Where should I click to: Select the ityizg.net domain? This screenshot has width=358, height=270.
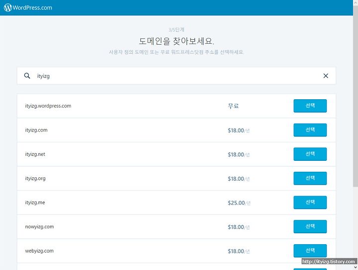(x=310, y=154)
